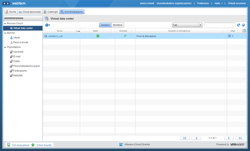Open Preferenze link in header
The width and height of the screenshot is (250, 151).
[203, 3]
